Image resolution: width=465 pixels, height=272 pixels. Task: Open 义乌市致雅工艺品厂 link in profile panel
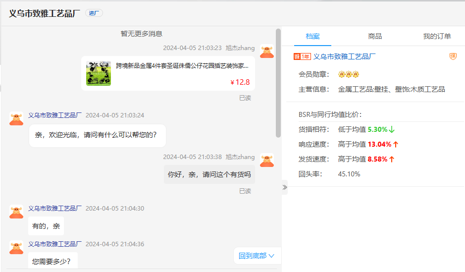tap(345, 56)
